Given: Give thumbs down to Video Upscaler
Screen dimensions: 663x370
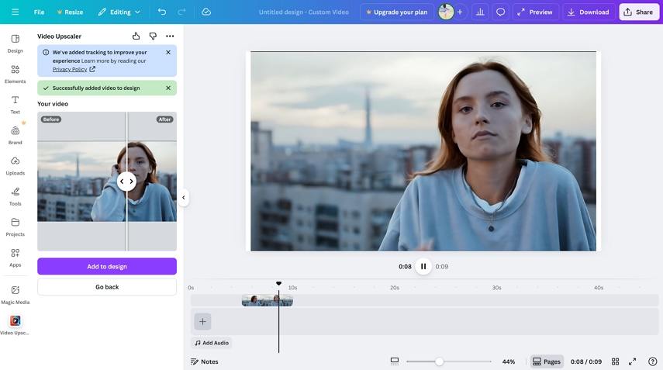Looking at the screenshot, I should click(x=153, y=36).
